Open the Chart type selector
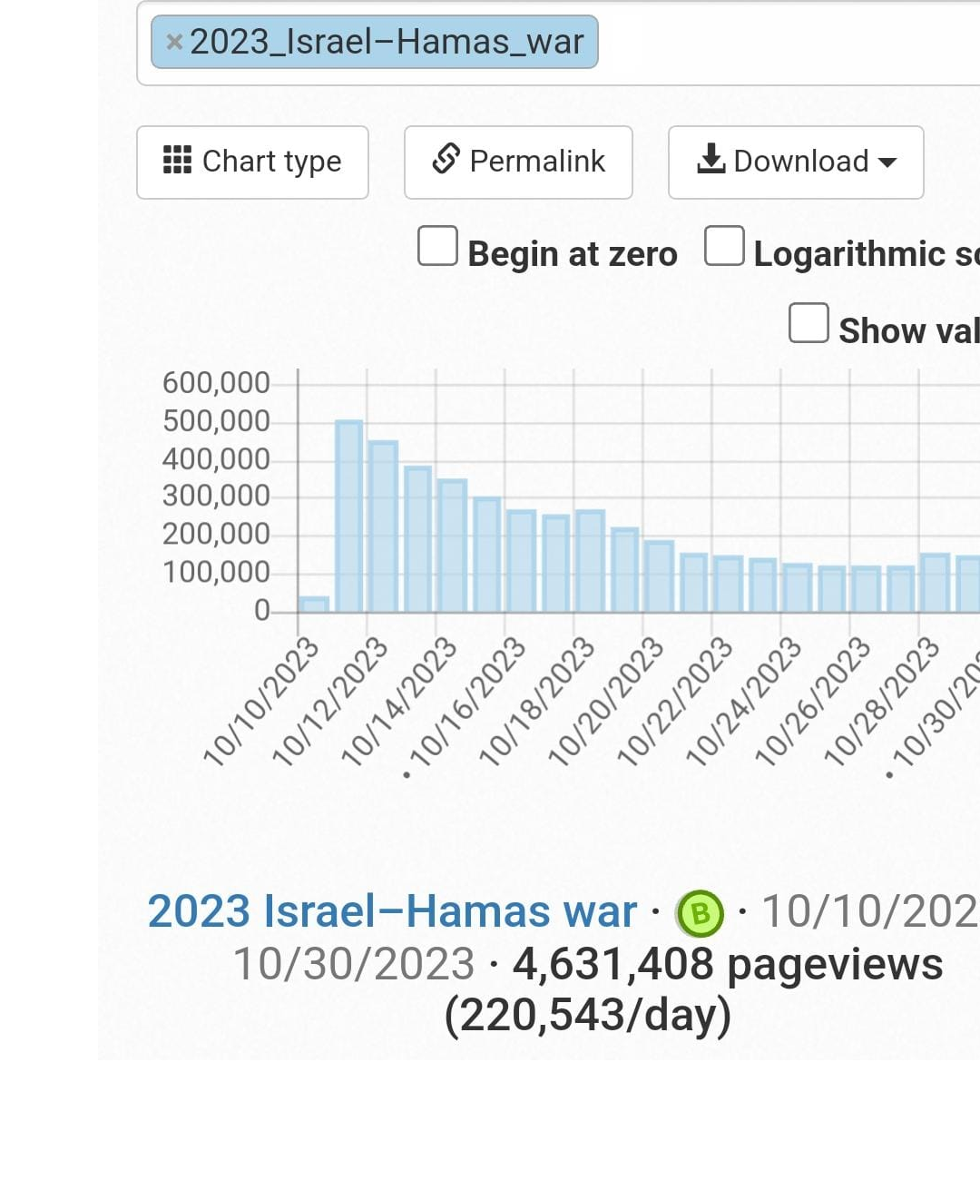 click(252, 162)
